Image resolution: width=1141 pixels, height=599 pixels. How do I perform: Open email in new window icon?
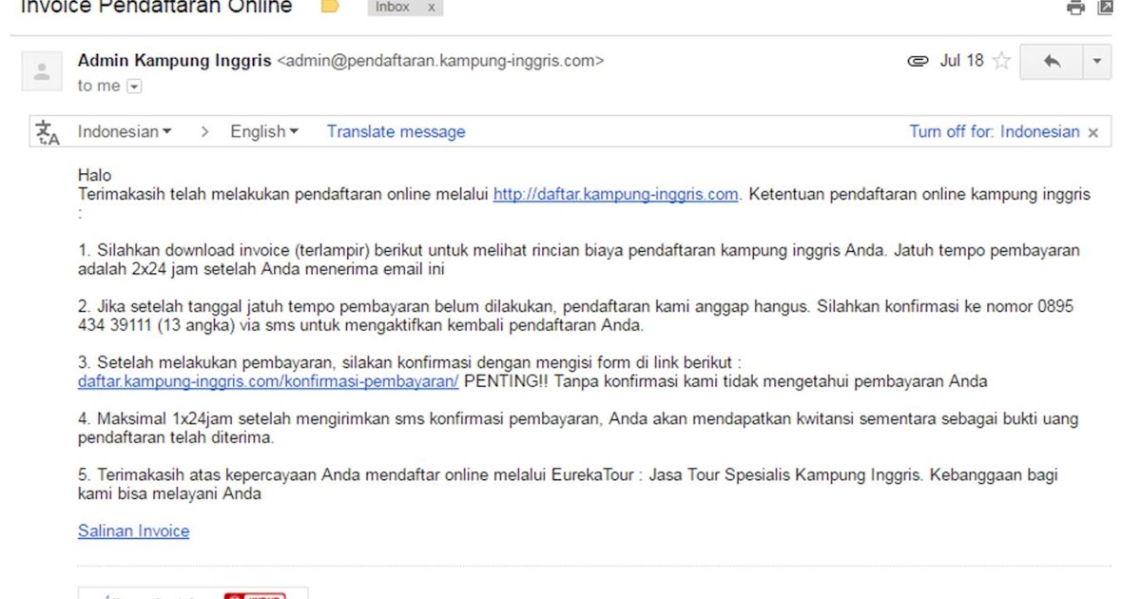pyautogui.click(x=1106, y=7)
